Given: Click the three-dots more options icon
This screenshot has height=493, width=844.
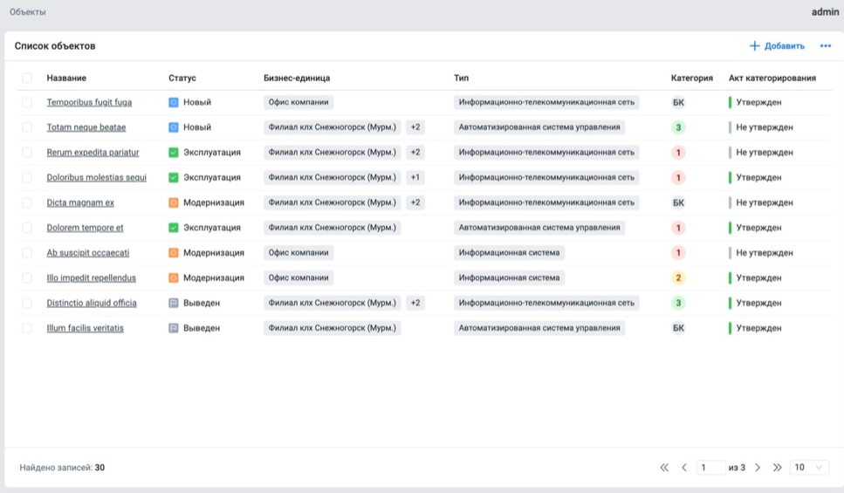Looking at the screenshot, I should pyautogui.click(x=825, y=46).
